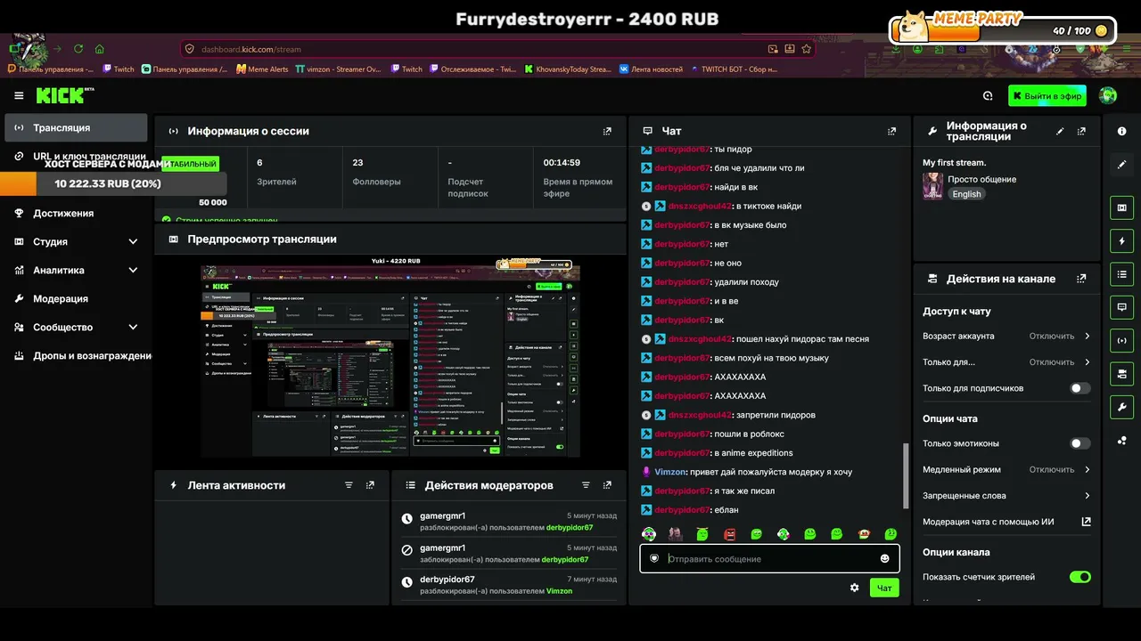Screen dimensions: 1141x641
Task: Pop out the channel actions panel
Action: pyautogui.click(x=1081, y=279)
